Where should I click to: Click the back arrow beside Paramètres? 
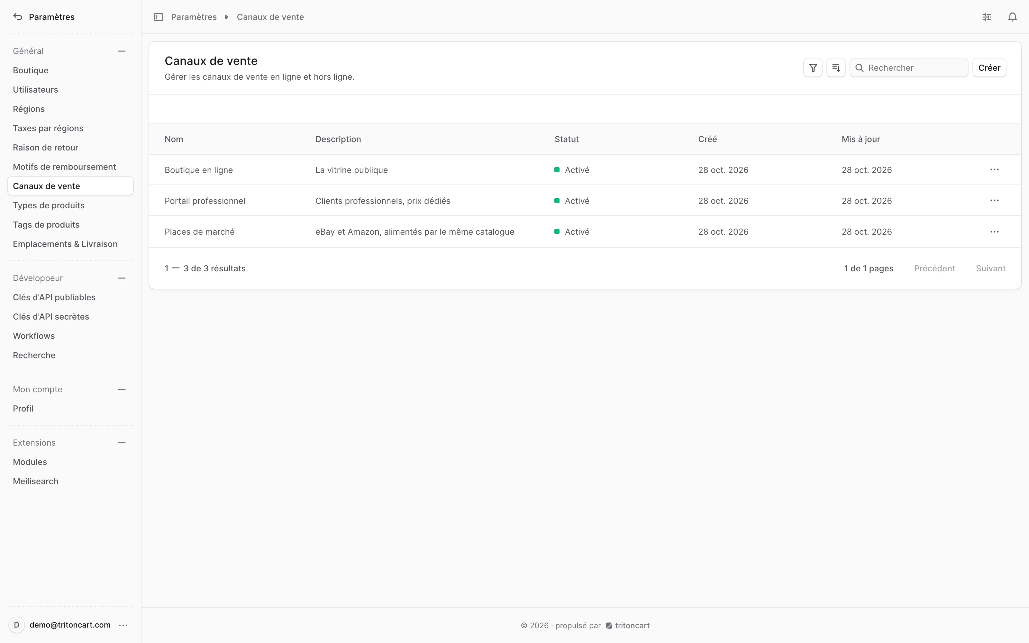click(x=17, y=17)
